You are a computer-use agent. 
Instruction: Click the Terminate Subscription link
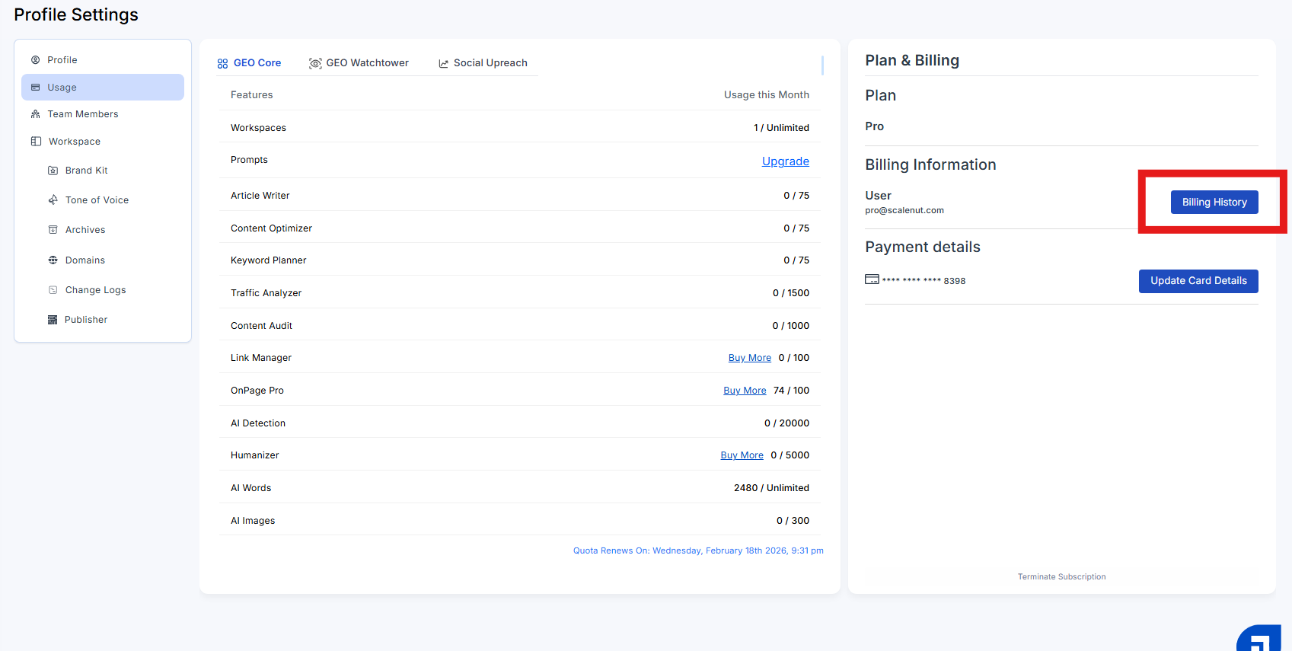pos(1061,577)
